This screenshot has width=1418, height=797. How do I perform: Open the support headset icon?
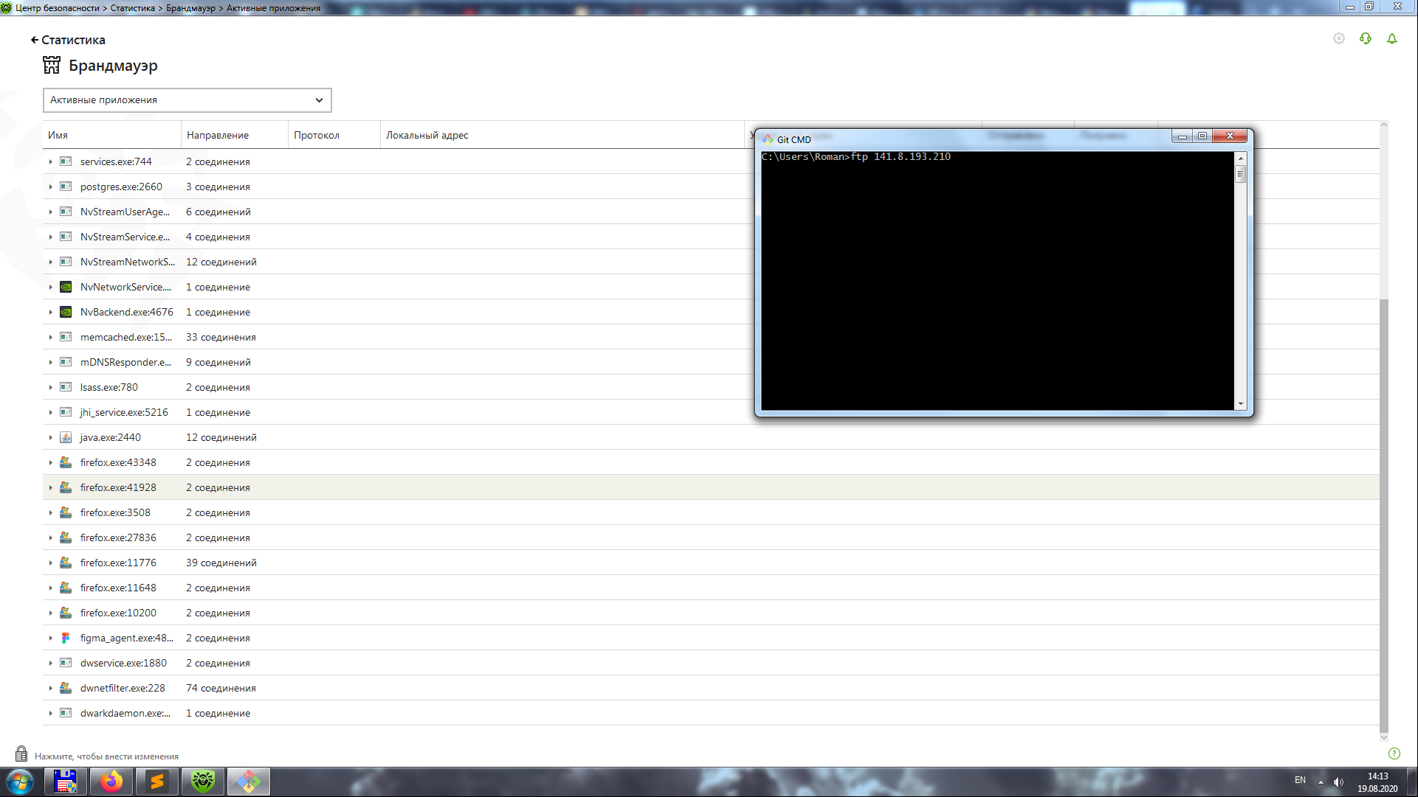click(x=1365, y=38)
